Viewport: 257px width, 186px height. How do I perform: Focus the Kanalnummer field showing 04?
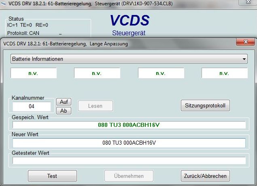point(32,107)
